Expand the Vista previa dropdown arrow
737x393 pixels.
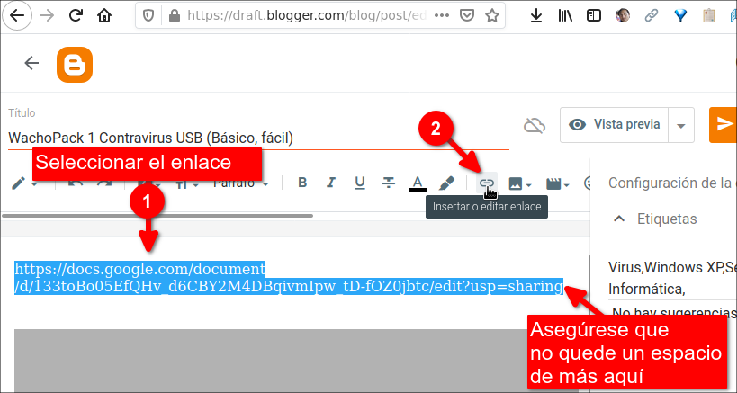pos(680,125)
